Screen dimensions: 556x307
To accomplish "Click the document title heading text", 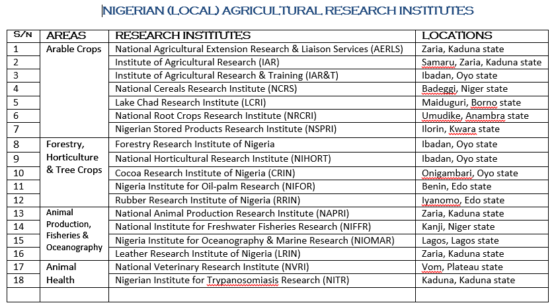I will coord(288,11).
